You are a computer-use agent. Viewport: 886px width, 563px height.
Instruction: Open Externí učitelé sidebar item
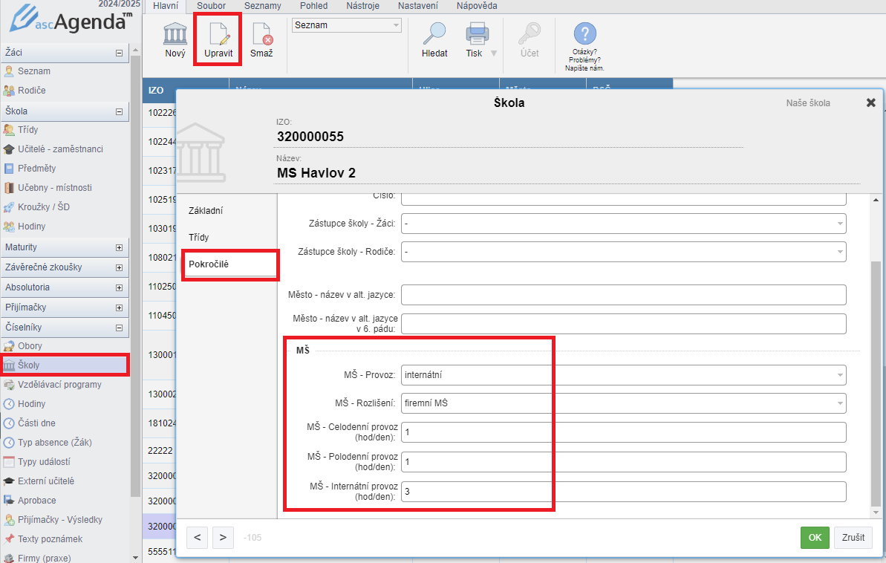(x=46, y=481)
